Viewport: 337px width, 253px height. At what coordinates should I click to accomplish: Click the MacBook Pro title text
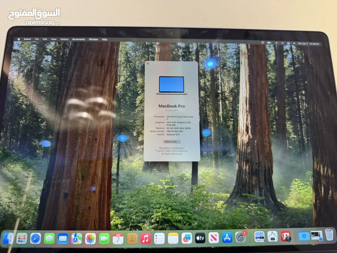tap(172, 106)
